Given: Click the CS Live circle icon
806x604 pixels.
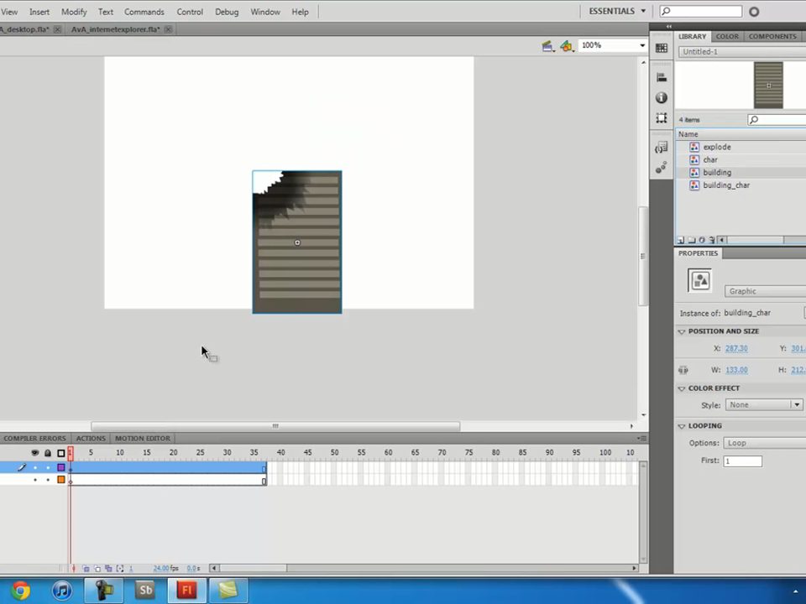Looking at the screenshot, I should (x=754, y=12).
